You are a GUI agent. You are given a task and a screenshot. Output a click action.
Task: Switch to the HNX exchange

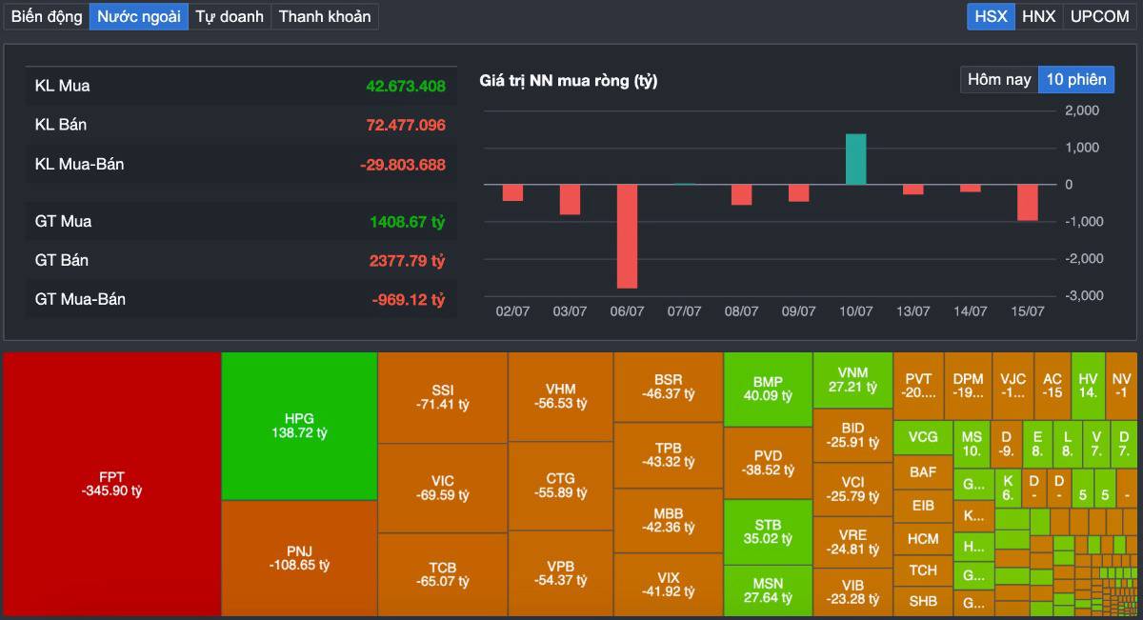[1038, 16]
